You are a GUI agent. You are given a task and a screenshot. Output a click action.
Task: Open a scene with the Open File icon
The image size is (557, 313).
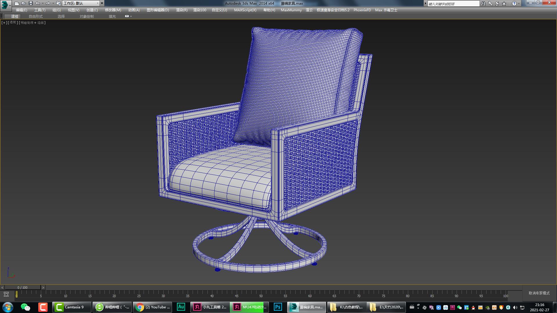point(24,3)
